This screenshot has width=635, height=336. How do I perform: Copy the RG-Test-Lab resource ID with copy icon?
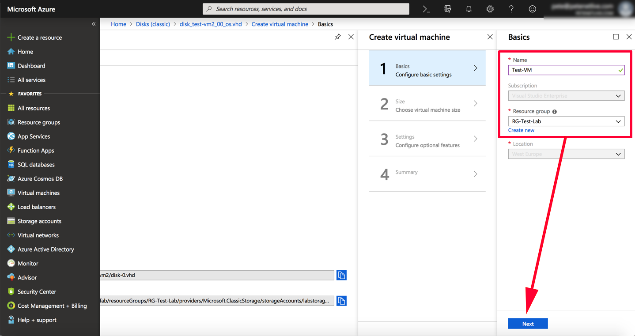tap(341, 301)
